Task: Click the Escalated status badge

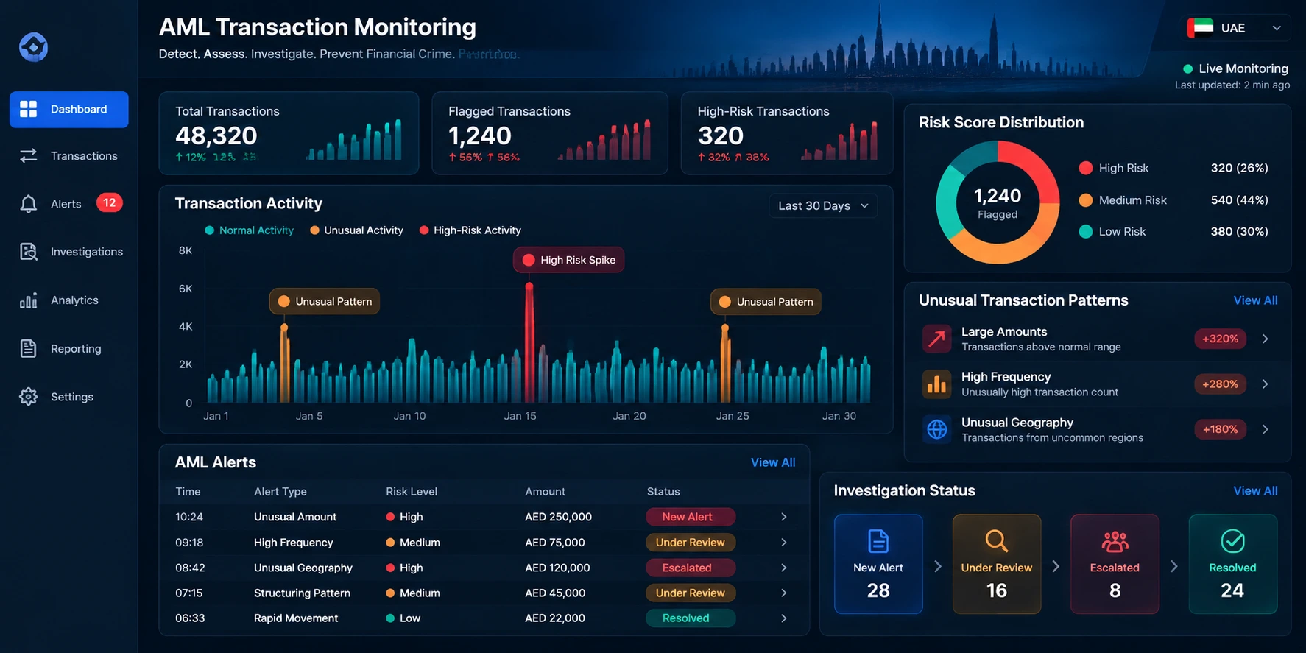Action: pos(690,568)
